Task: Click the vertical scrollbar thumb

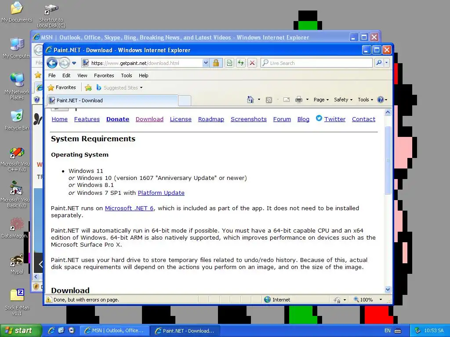Action: click(388, 160)
